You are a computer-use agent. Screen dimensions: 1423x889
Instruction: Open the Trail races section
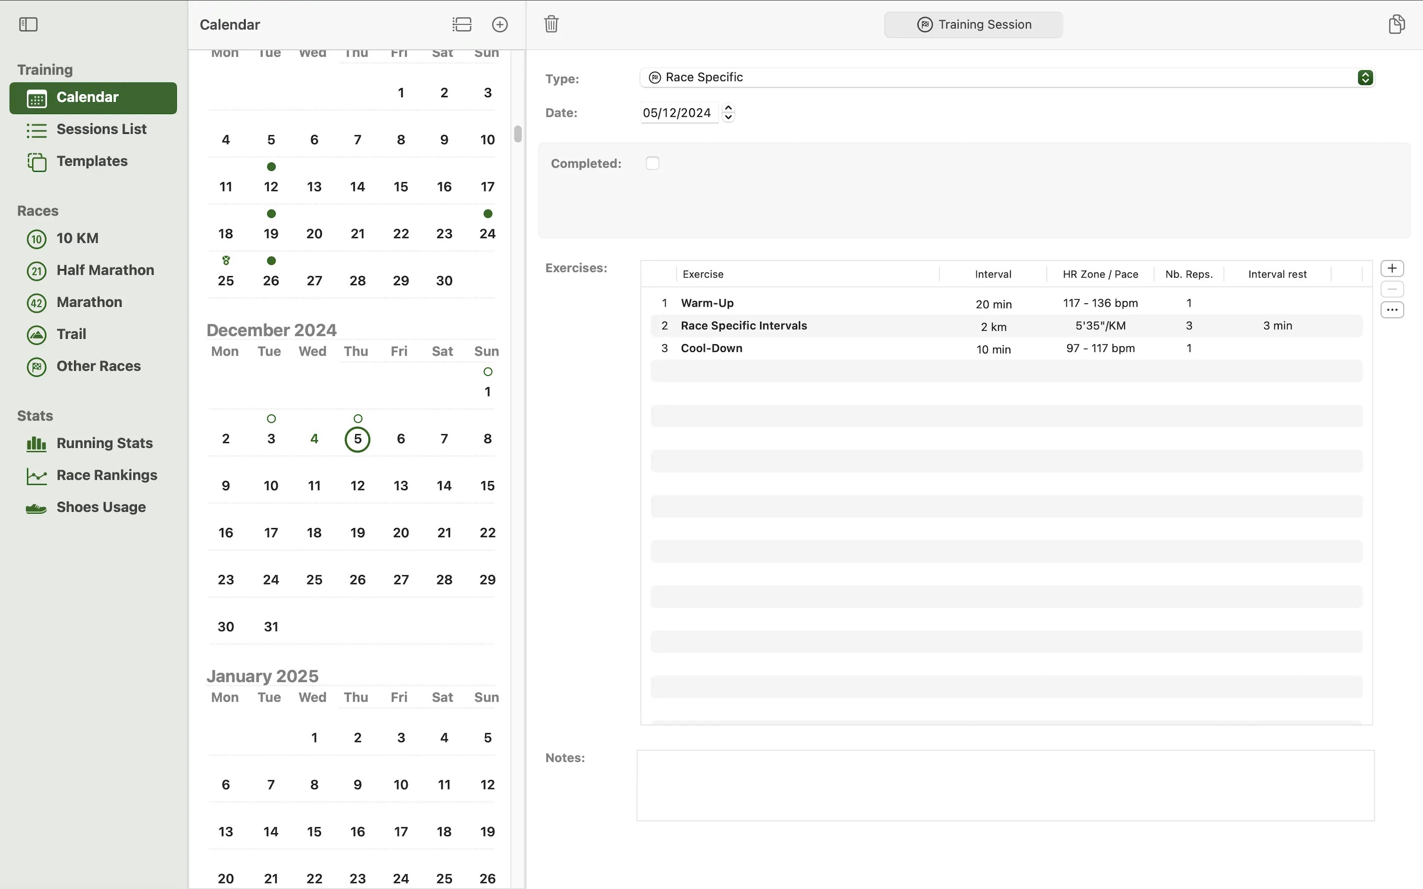pos(71,334)
